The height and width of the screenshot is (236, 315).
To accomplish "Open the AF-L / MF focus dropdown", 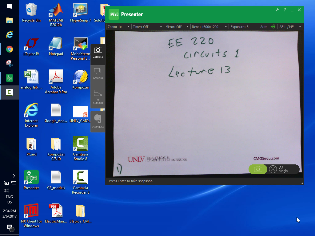I will (x=290, y=27).
